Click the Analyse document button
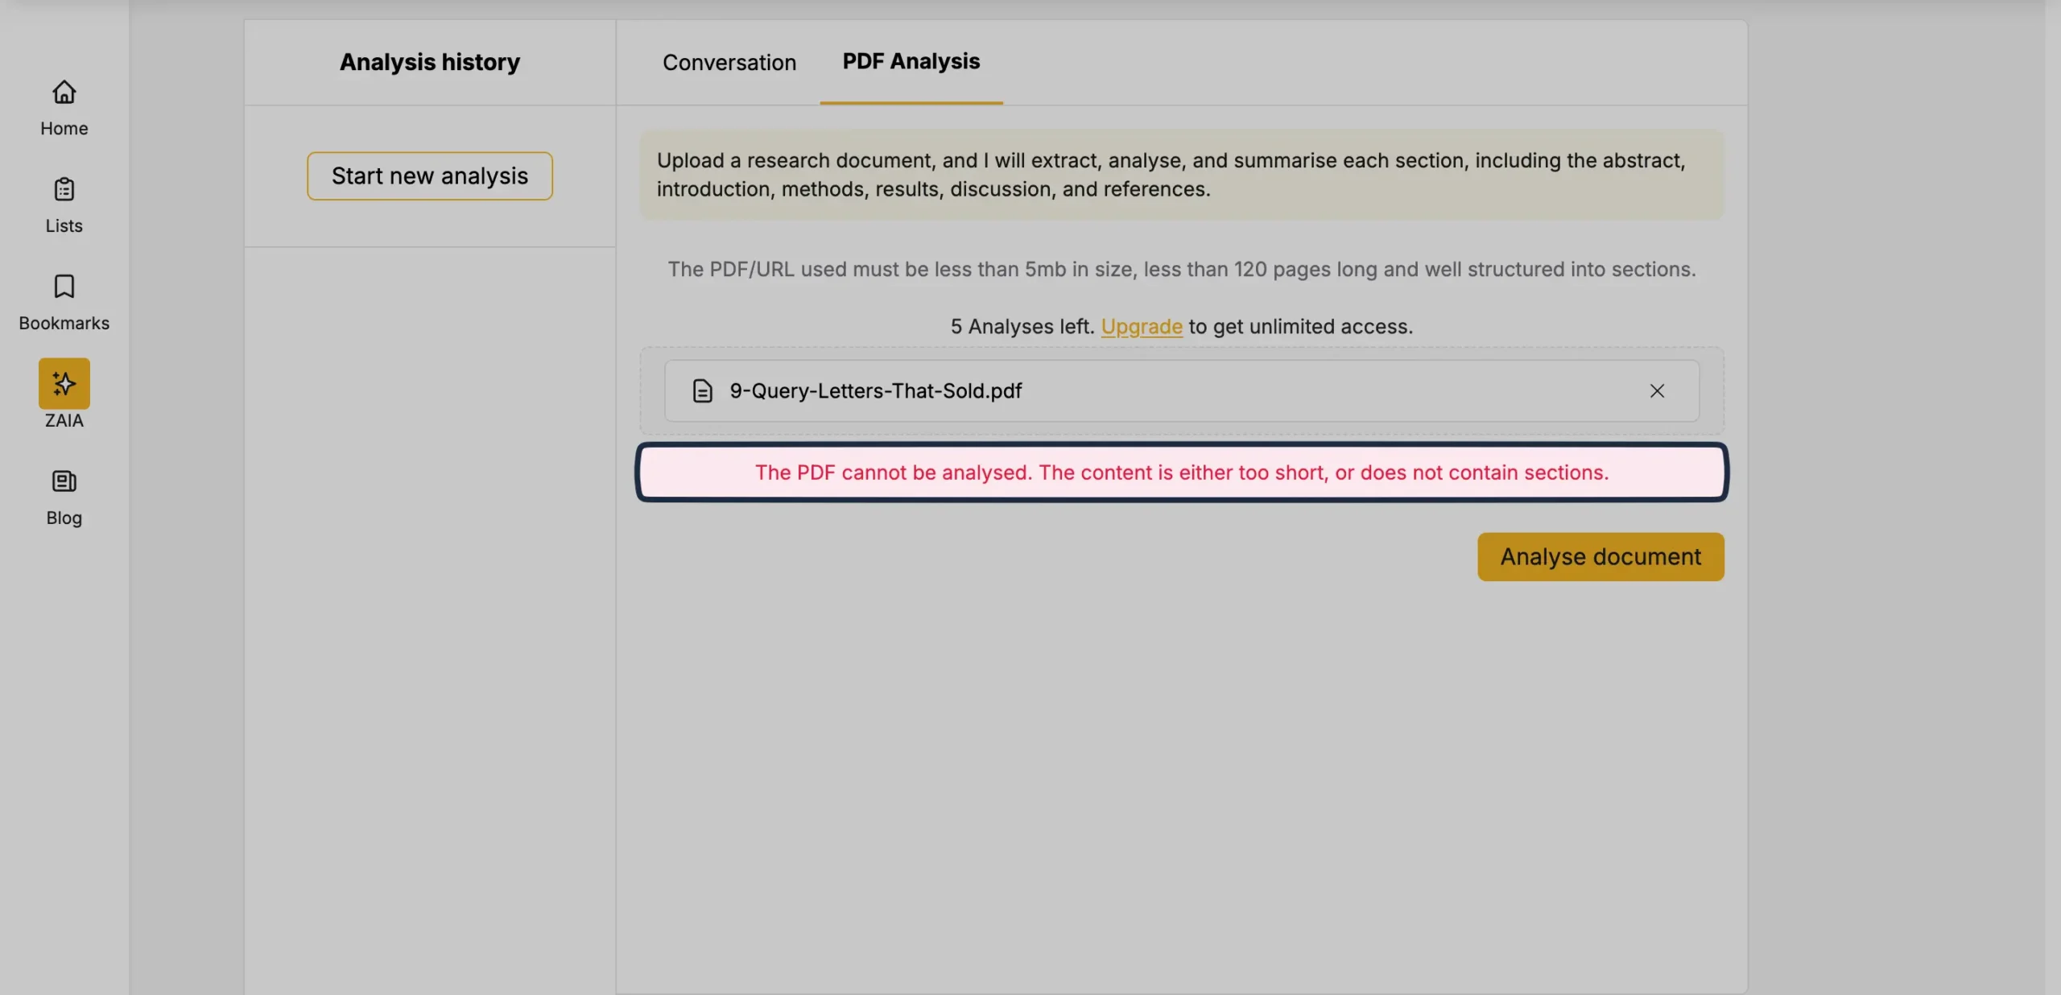 1600,556
